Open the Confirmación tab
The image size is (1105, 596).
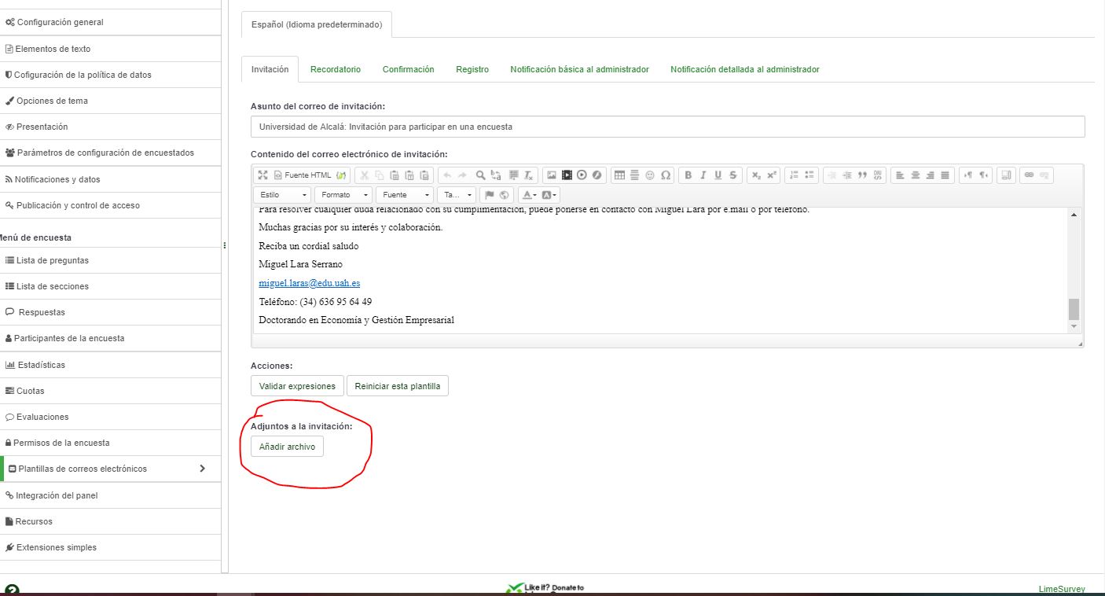point(408,69)
